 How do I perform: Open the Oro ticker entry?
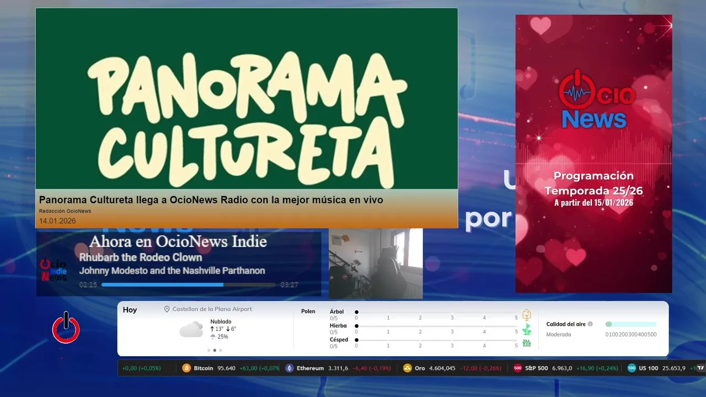tap(453, 368)
